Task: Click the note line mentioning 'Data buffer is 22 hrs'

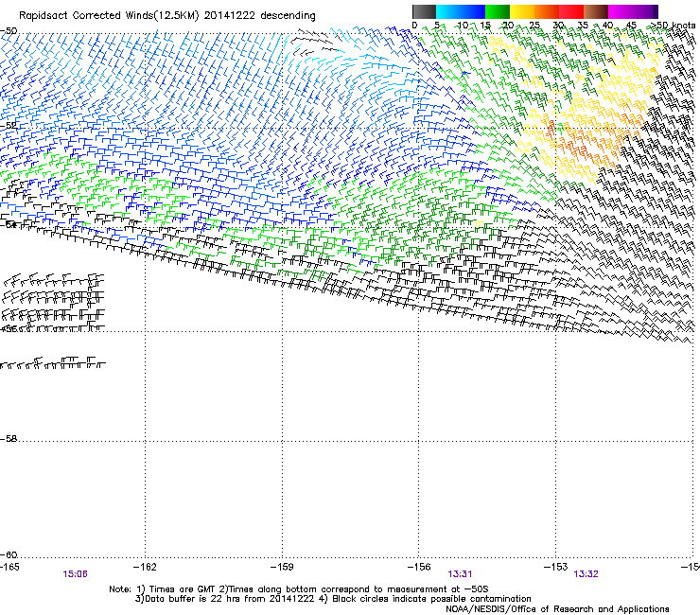Action: pos(333,599)
